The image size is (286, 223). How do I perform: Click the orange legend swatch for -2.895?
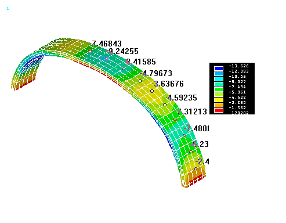pos(219,105)
